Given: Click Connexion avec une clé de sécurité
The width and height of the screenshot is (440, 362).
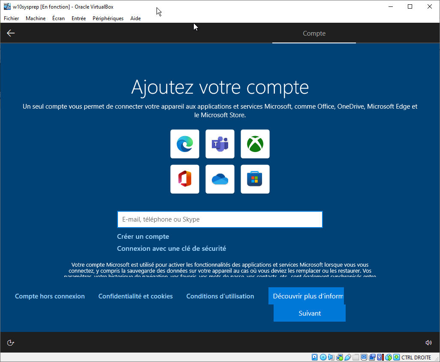Looking at the screenshot, I should point(172,249).
